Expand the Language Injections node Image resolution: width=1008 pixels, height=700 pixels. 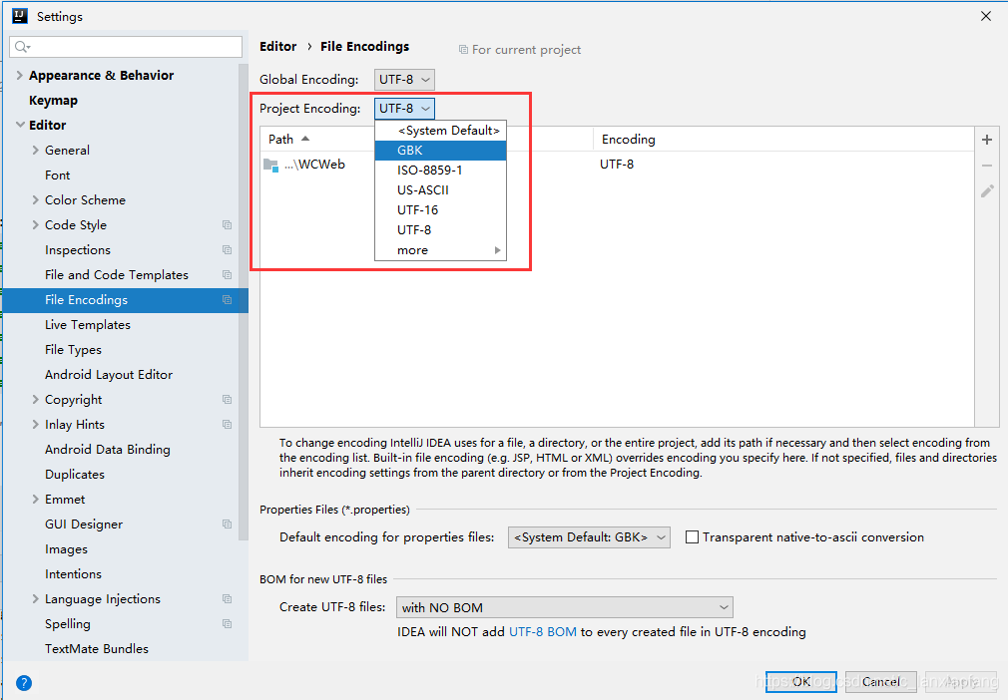pos(35,598)
